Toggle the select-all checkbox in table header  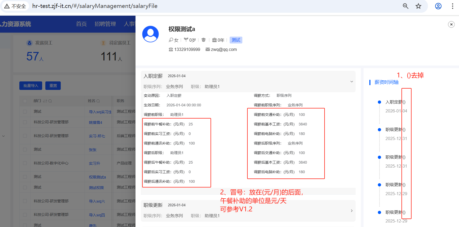[25, 101]
